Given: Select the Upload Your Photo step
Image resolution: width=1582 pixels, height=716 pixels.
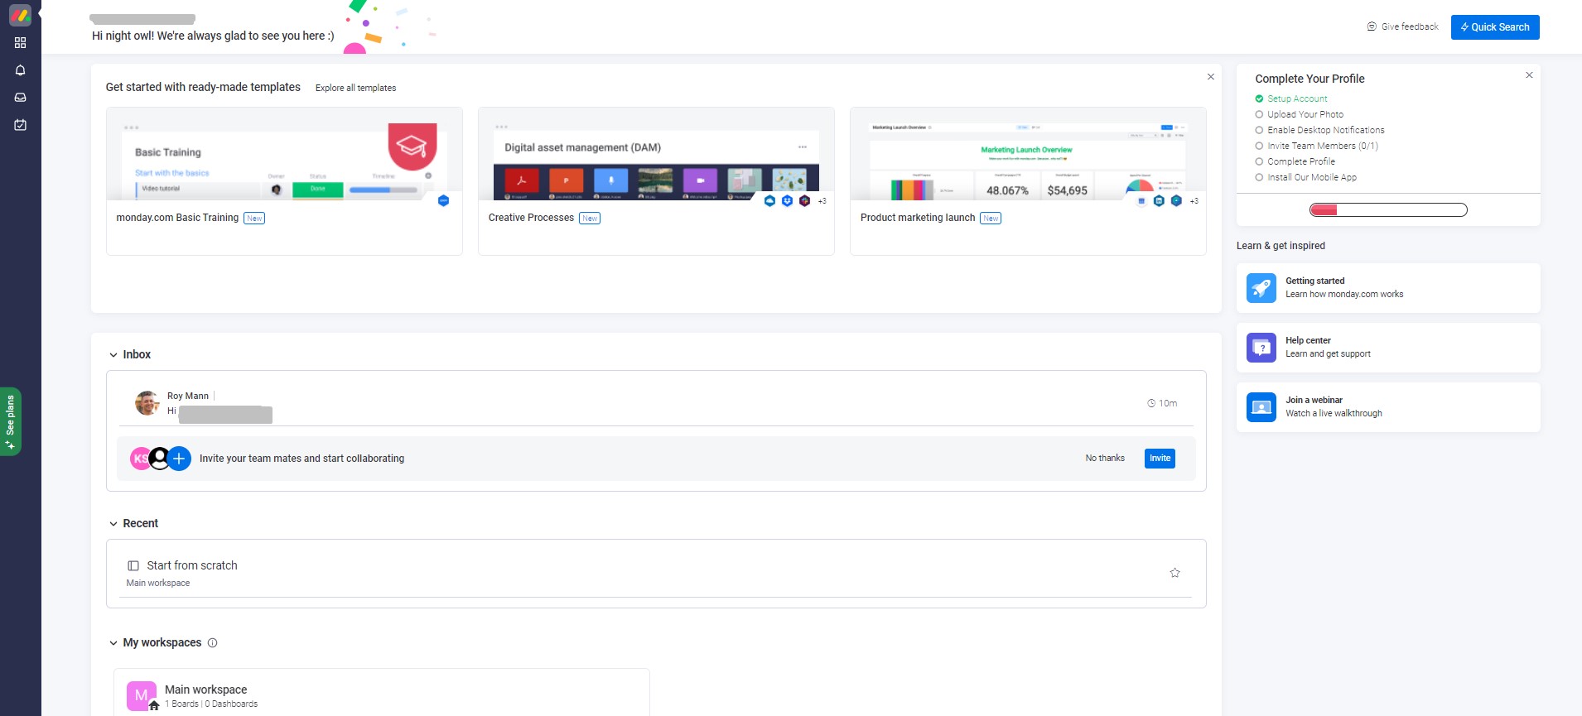Looking at the screenshot, I should 1299,114.
